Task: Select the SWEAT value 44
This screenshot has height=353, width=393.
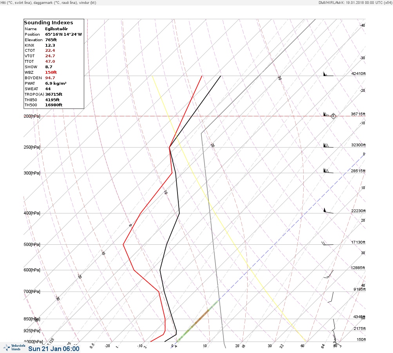Action: [48, 89]
